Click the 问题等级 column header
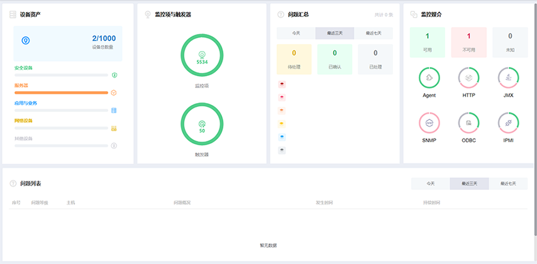537x264 pixels. 40,202
